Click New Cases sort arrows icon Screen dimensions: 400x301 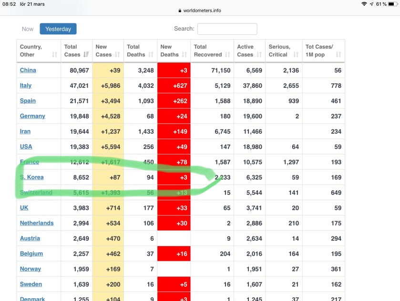(118, 54)
